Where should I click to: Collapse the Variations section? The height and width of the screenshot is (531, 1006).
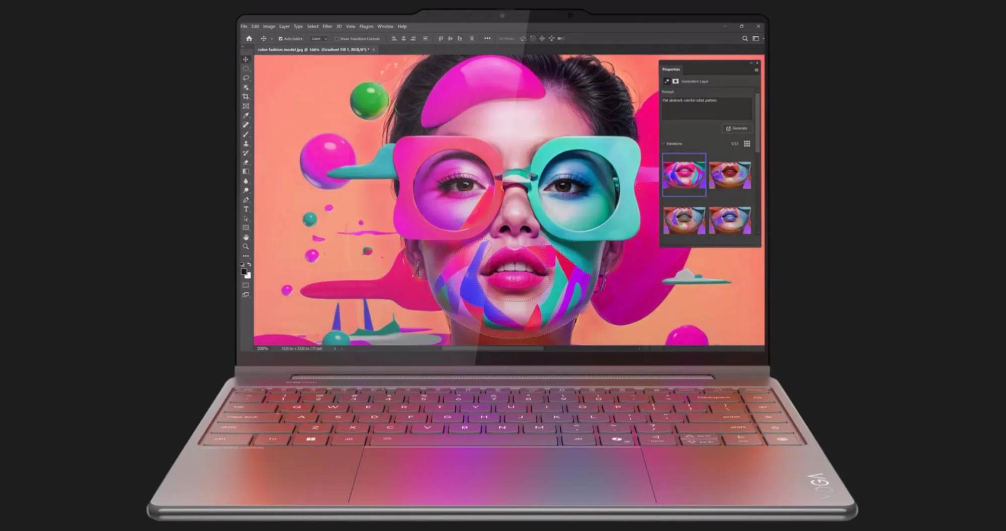point(663,143)
